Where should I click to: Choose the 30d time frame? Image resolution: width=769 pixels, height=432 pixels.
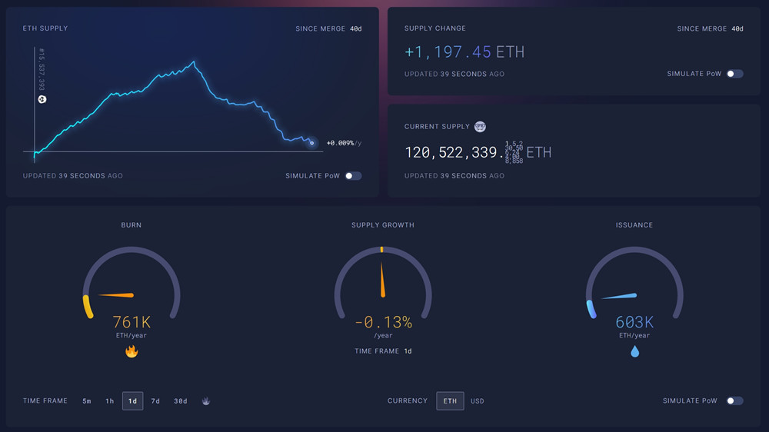coord(180,401)
